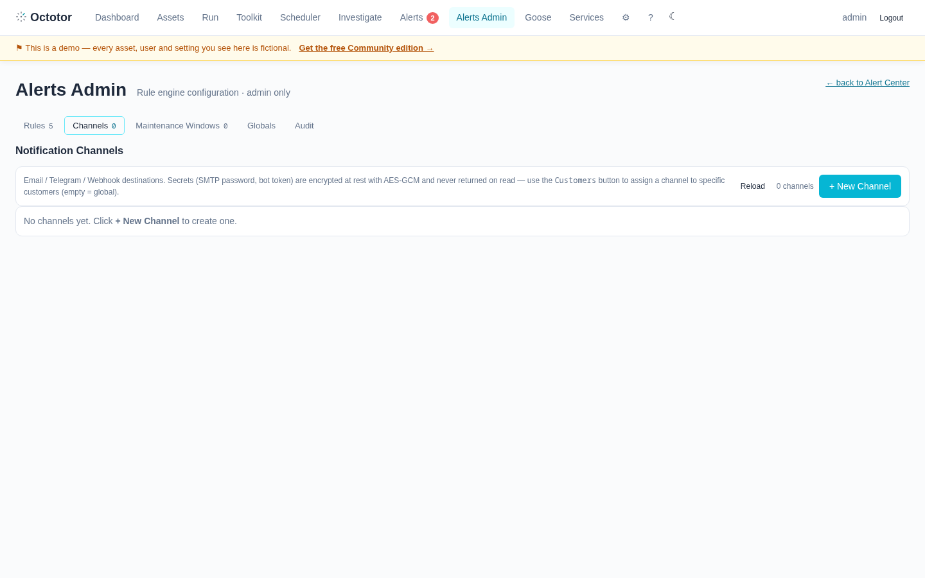Open the Maintenance Windows tab
The height and width of the screenshot is (578, 925).
pyautogui.click(x=182, y=126)
